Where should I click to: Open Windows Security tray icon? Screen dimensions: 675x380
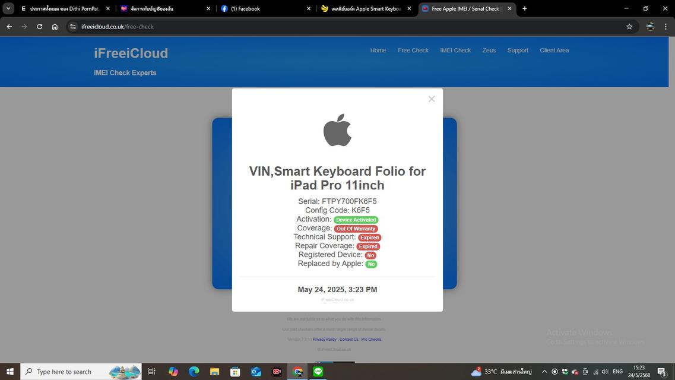click(565, 372)
